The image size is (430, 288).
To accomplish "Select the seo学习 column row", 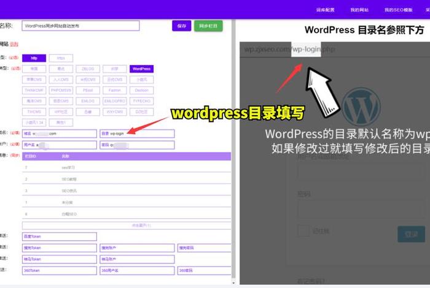I will (127, 167).
